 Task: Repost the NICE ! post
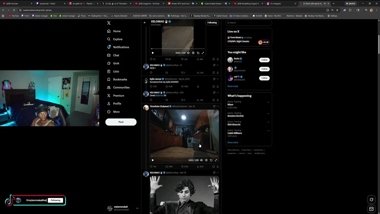pos(167,73)
